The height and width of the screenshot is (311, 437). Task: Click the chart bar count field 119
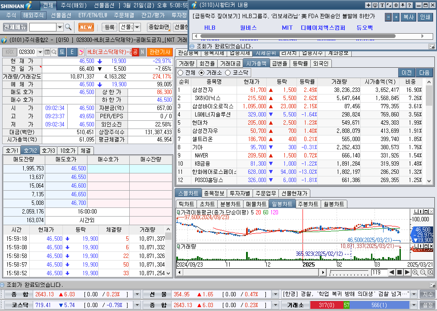(379, 272)
